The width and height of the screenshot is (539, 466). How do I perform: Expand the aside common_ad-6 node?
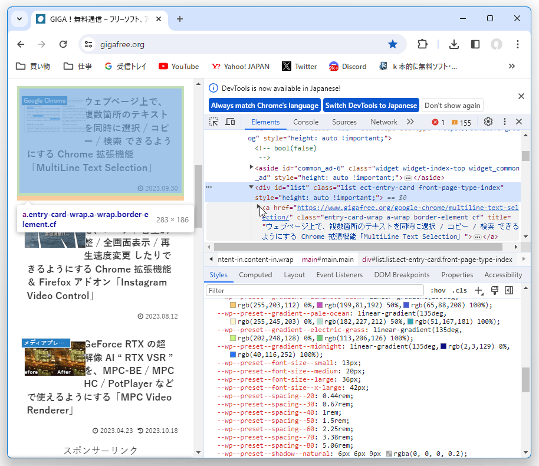click(251, 168)
